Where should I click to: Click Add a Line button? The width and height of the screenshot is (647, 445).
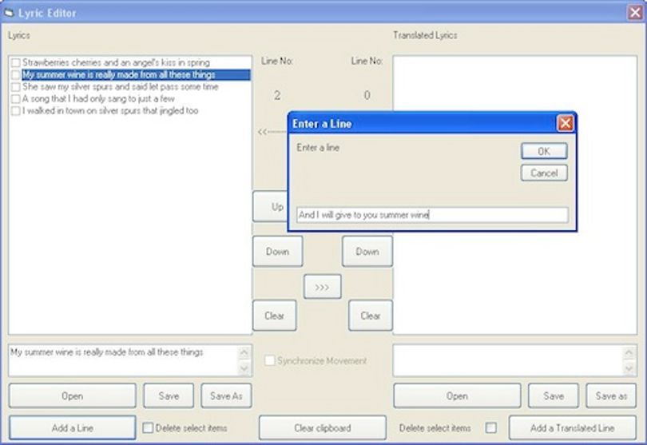tap(72, 427)
